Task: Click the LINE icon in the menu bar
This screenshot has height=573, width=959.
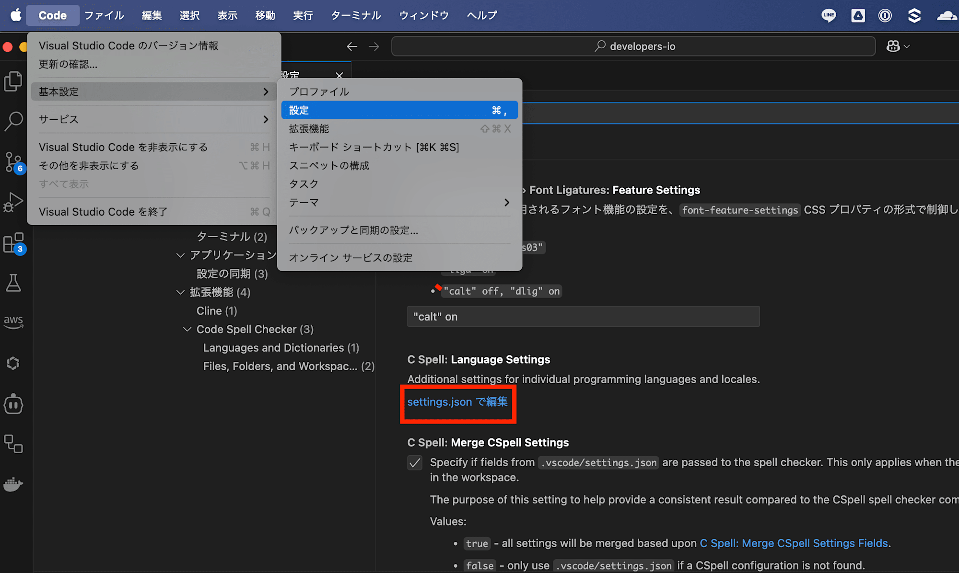Action: (829, 15)
